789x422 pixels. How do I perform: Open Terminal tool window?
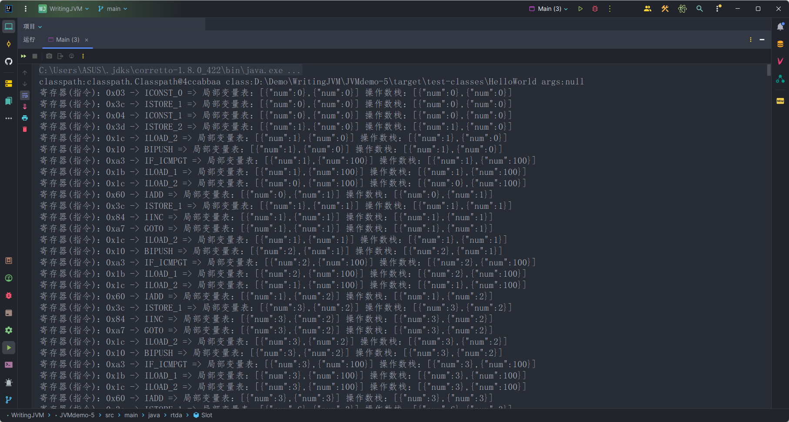pos(9,365)
